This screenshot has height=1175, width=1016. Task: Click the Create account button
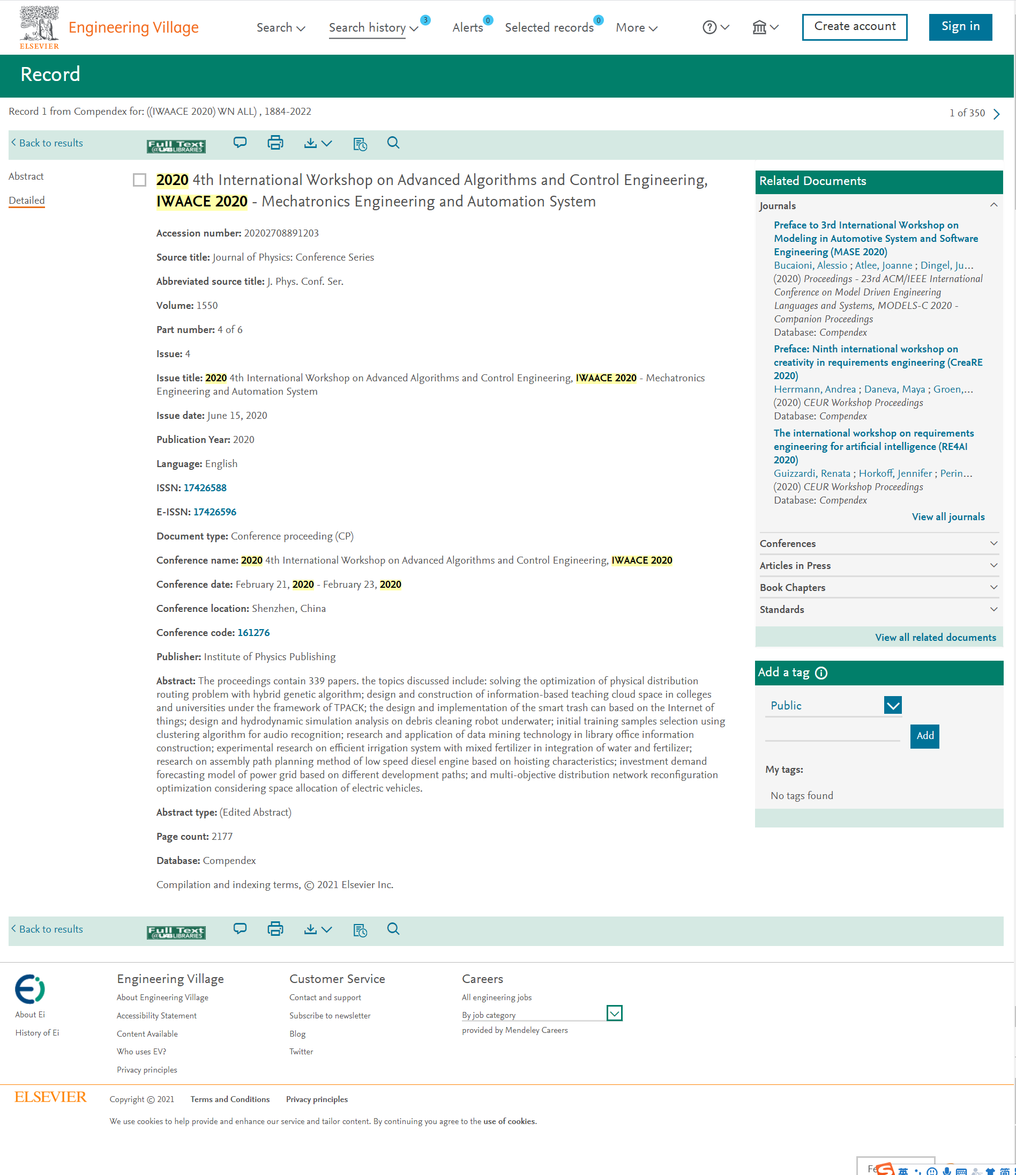pos(854,27)
